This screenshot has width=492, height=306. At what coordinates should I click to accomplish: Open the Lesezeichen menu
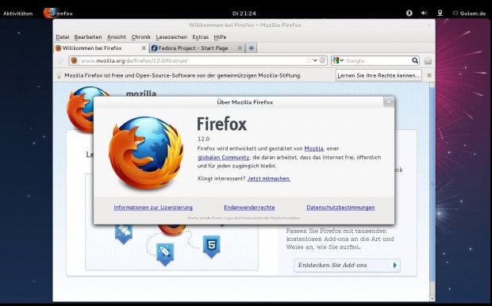(x=171, y=37)
